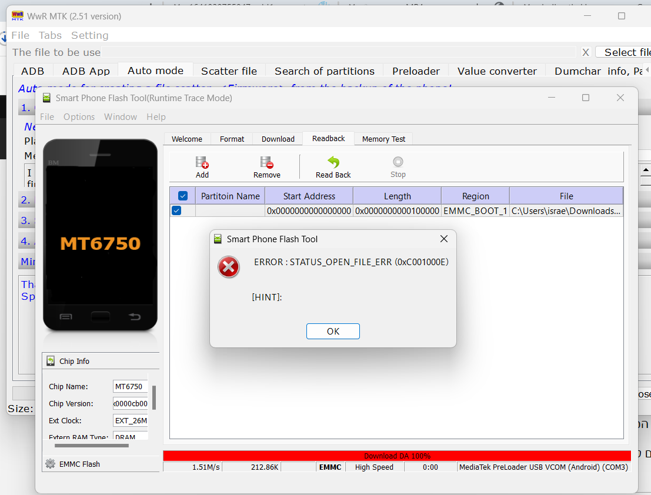Click the File column header
The width and height of the screenshot is (651, 495).
566,196
